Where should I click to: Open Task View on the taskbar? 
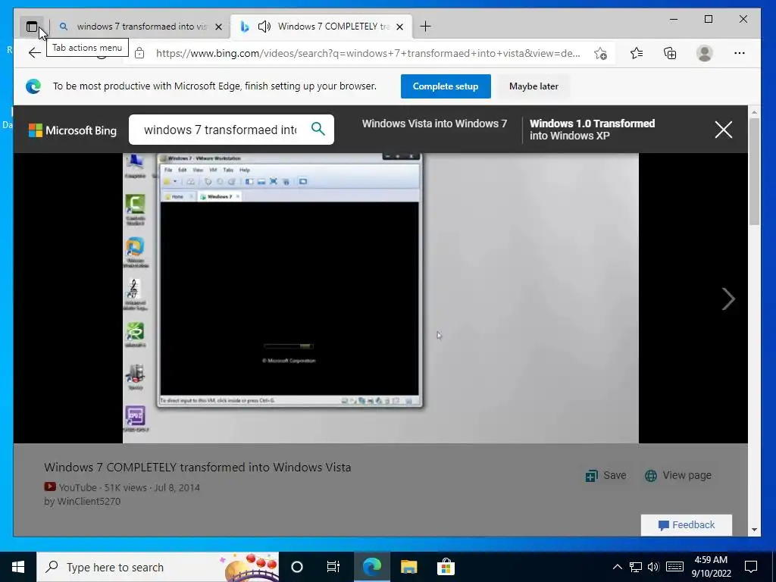coord(333,567)
